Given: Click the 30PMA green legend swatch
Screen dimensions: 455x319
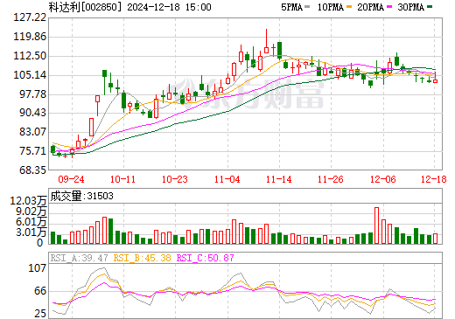Looking at the screenshot, I should point(430,7).
